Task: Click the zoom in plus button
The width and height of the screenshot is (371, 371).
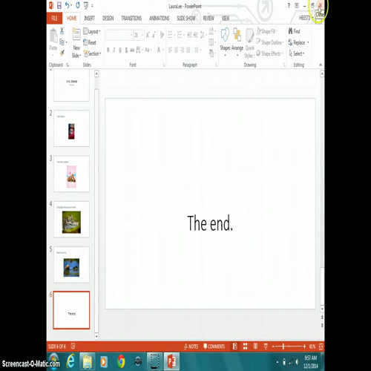Action: 304,347
